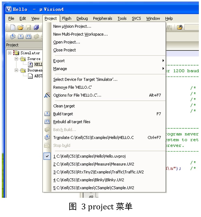Choose New µVision Project...
The height and width of the screenshot is (217, 201).
pyautogui.click(x=104, y=26)
